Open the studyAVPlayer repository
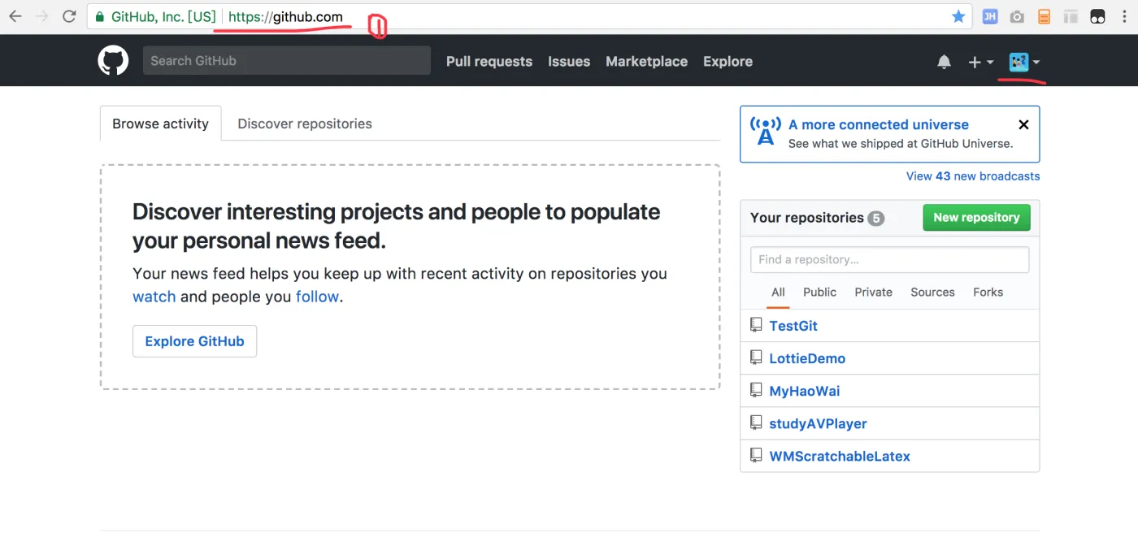This screenshot has height=555, width=1138. [x=818, y=423]
